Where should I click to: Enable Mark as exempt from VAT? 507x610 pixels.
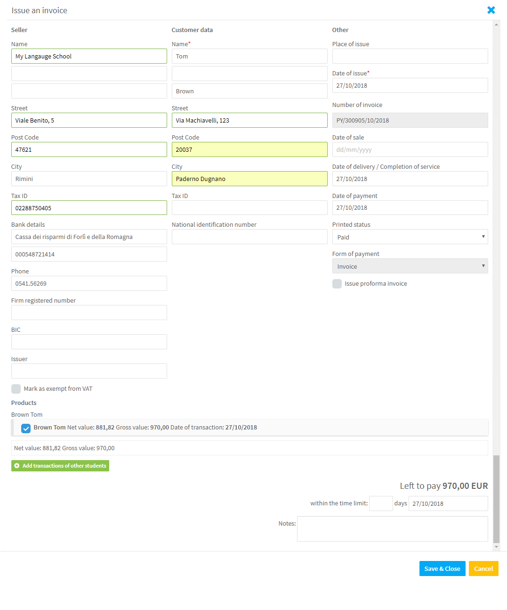(x=16, y=389)
